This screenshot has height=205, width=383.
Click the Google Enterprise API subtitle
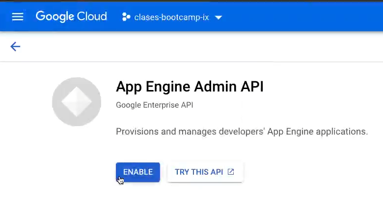(x=154, y=105)
